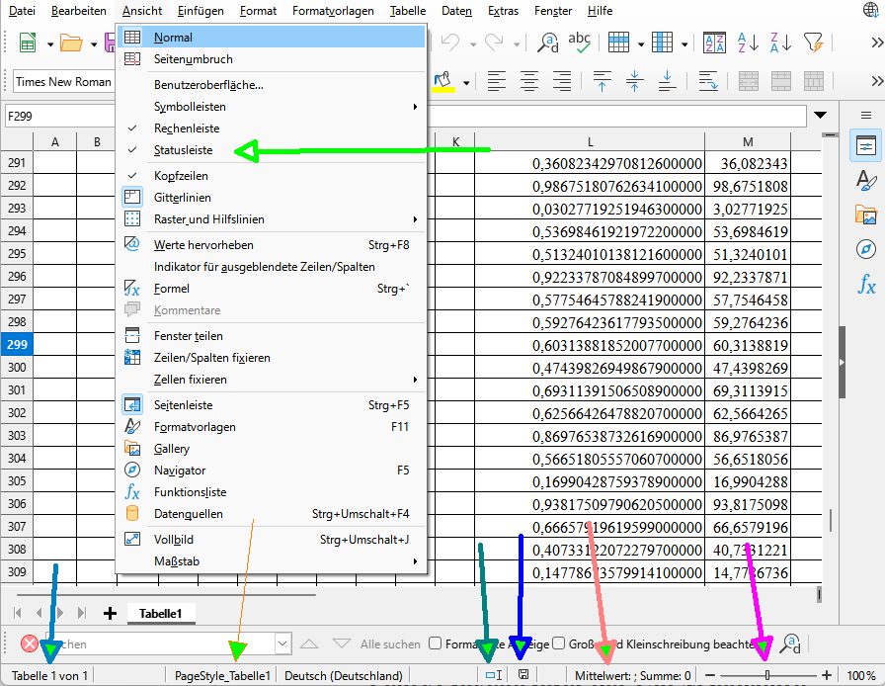This screenshot has height=686, width=885.
Task: Open the Symbolleisten submenu
Action: [x=271, y=107]
